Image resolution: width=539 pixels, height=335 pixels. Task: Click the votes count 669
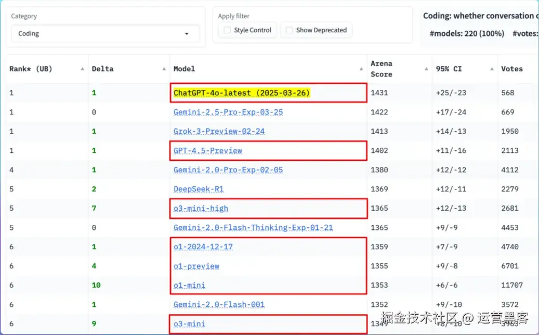(508, 112)
